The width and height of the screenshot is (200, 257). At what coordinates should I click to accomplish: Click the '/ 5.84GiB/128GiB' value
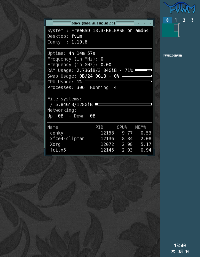pyautogui.click(x=71, y=104)
